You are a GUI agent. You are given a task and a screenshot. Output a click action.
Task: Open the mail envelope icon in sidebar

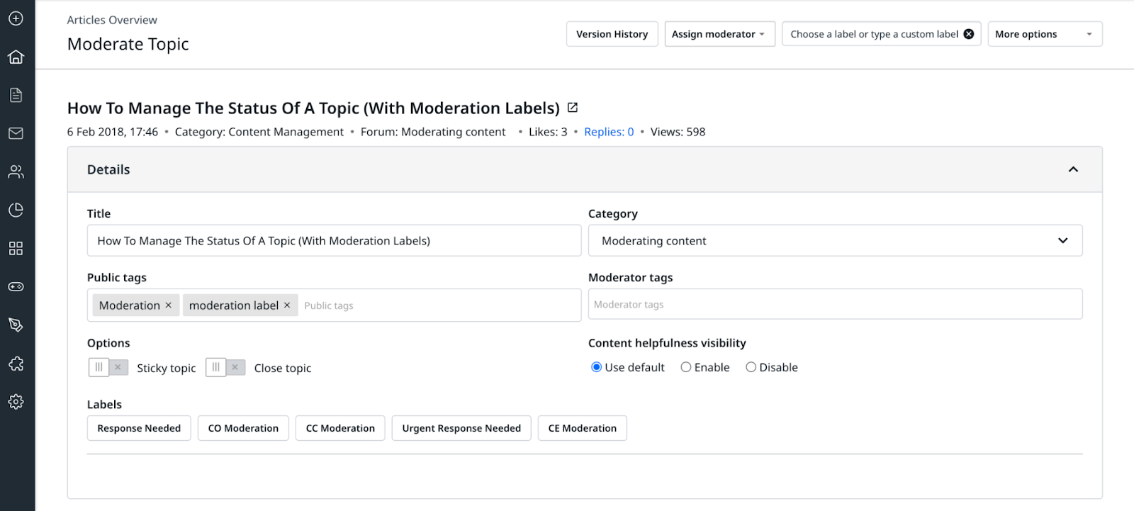pyautogui.click(x=16, y=133)
